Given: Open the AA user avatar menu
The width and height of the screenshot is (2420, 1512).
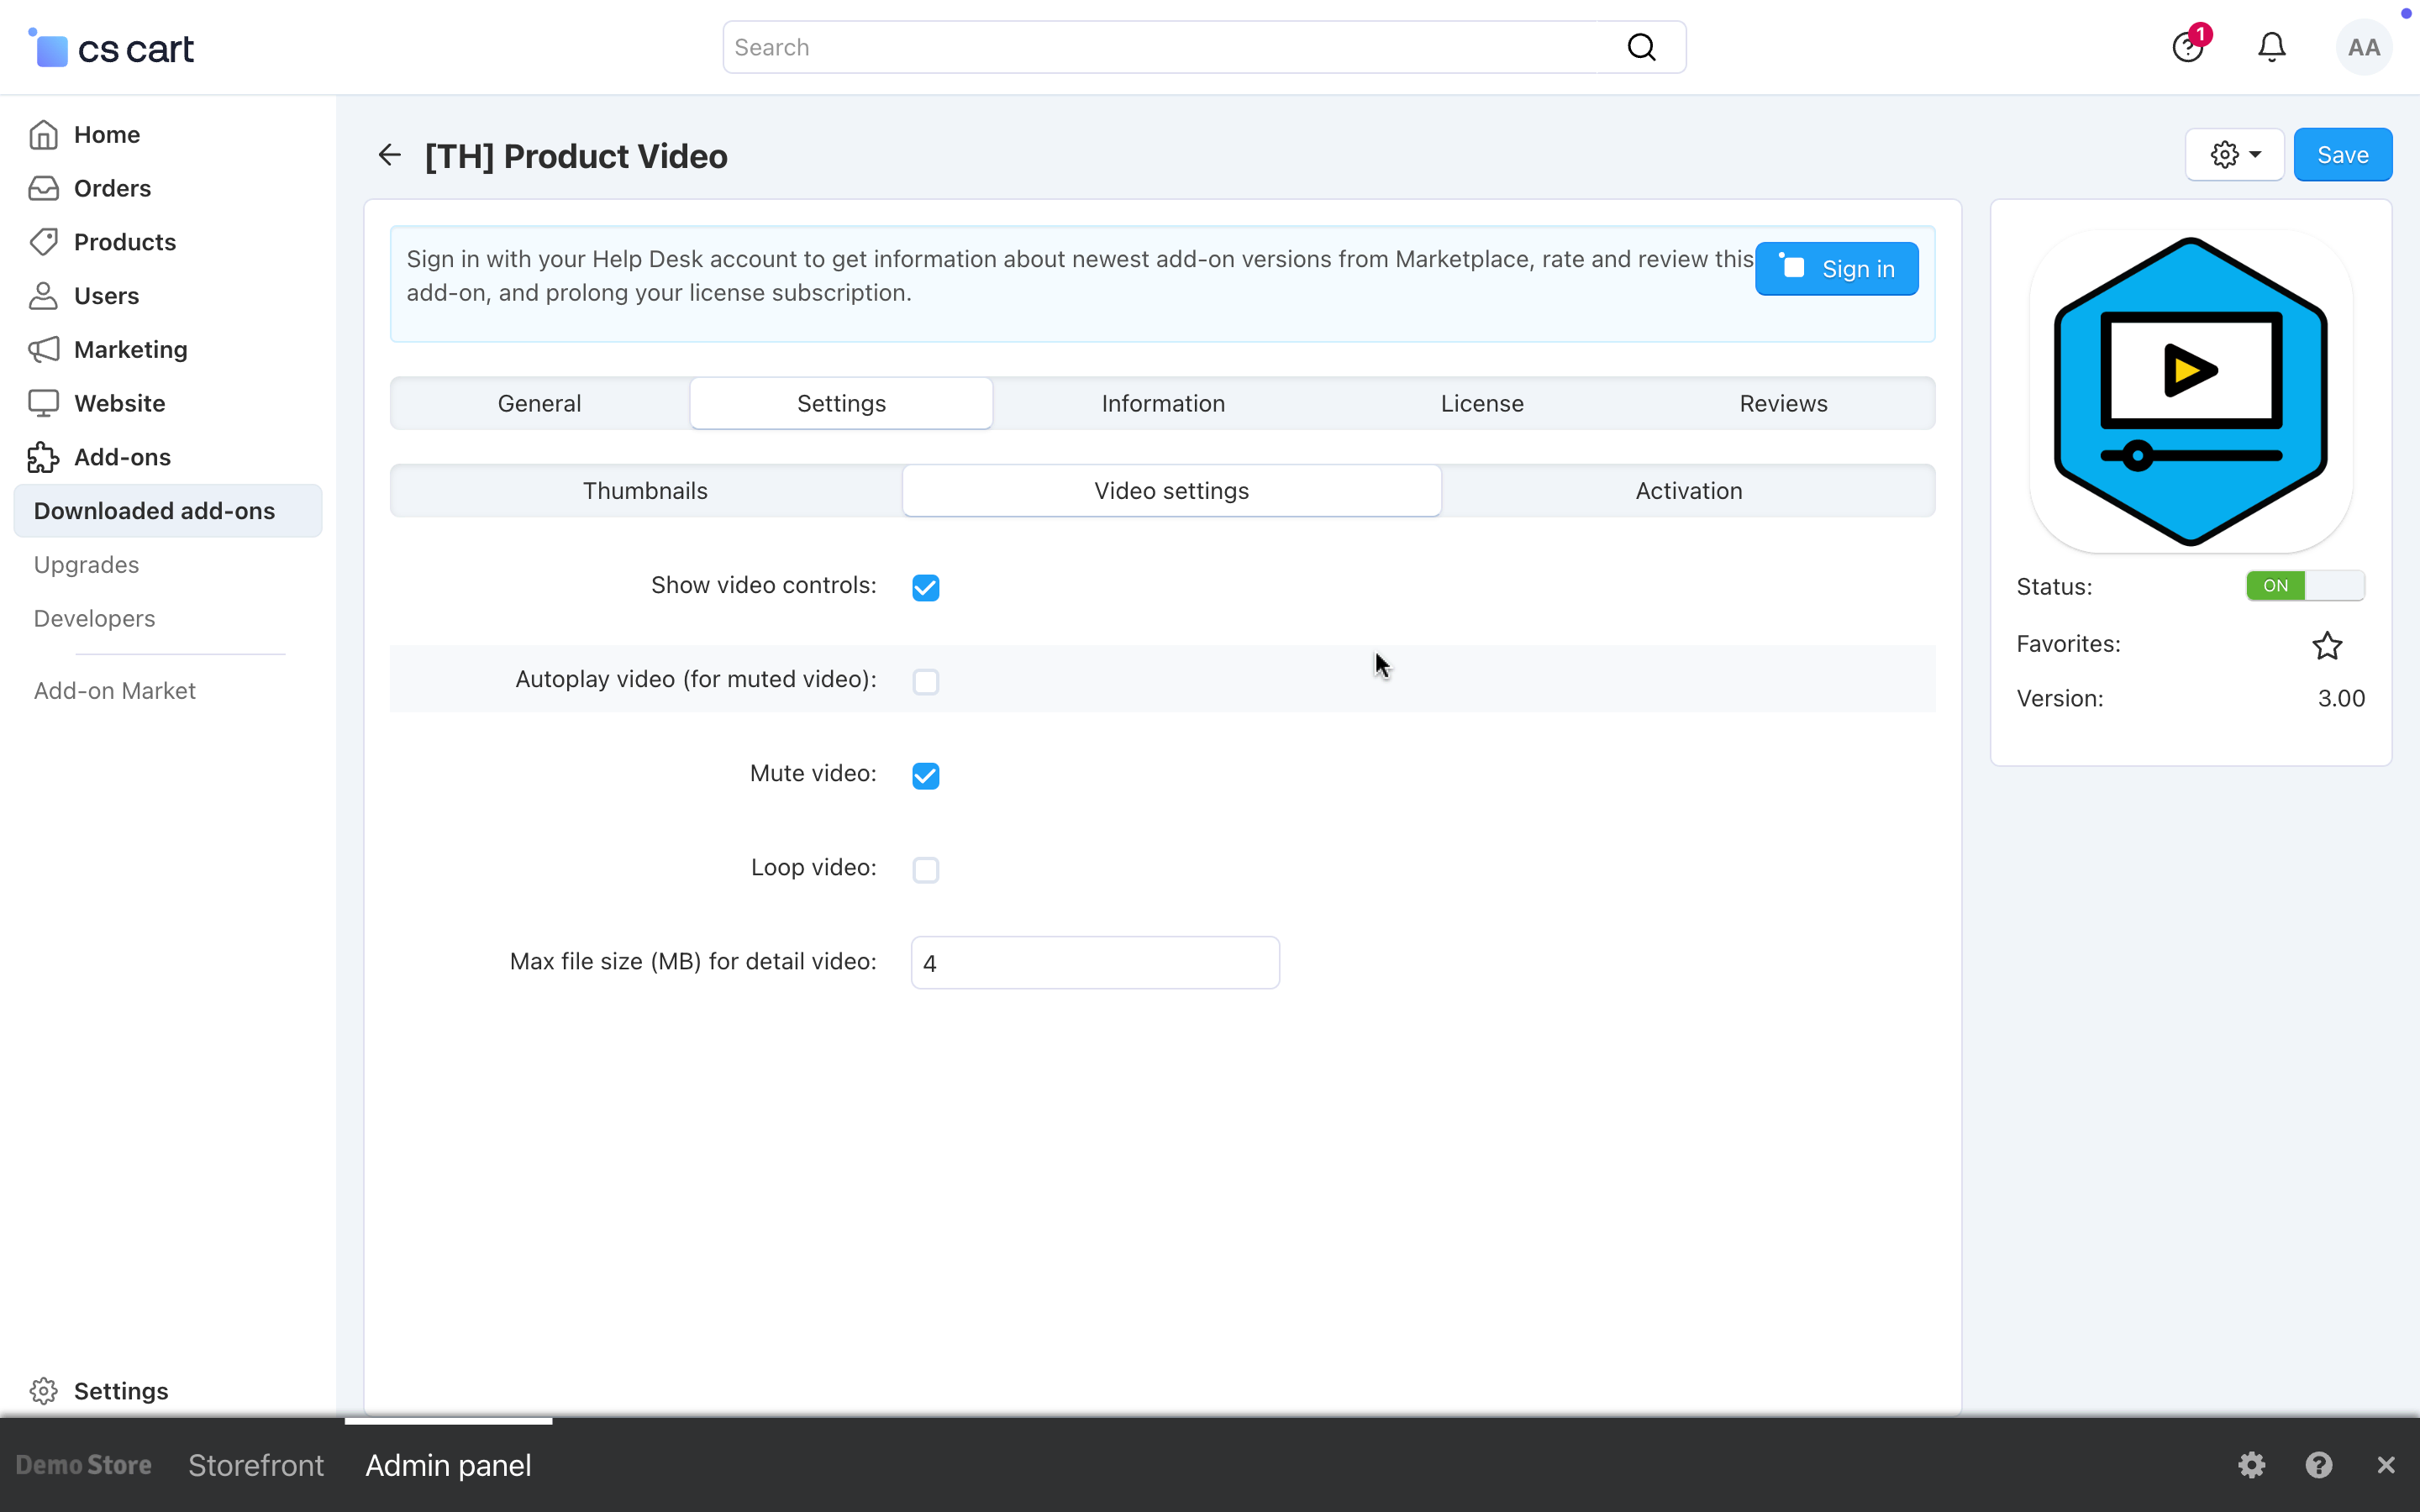Looking at the screenshot, I should coord(2363,47).
